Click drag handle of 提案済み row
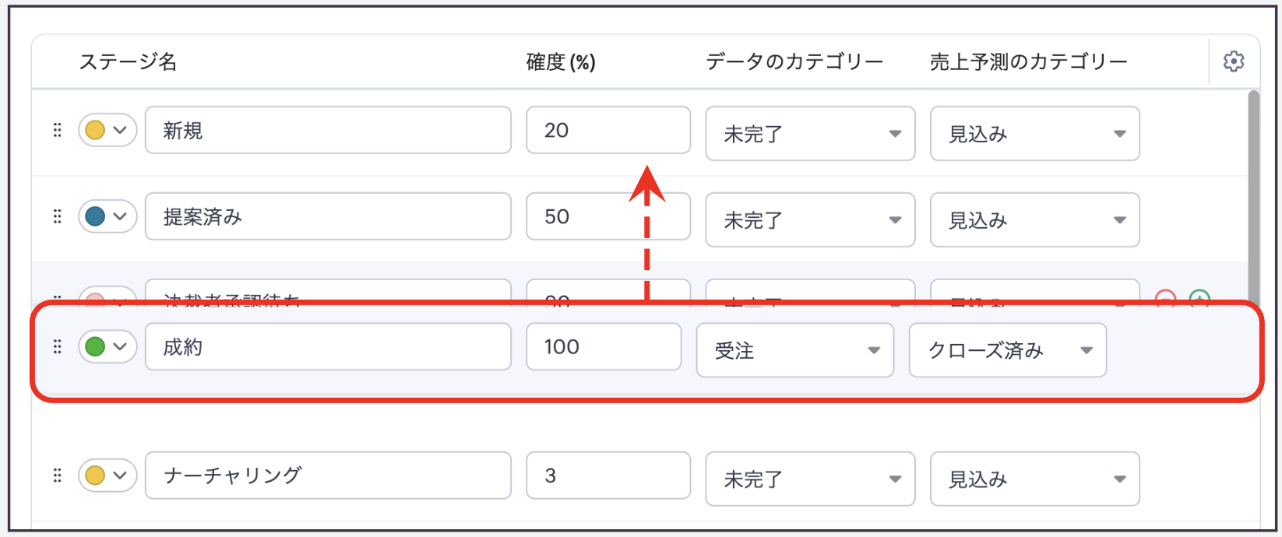This screenshot has width=1282, height=537. tap(57, 216)
